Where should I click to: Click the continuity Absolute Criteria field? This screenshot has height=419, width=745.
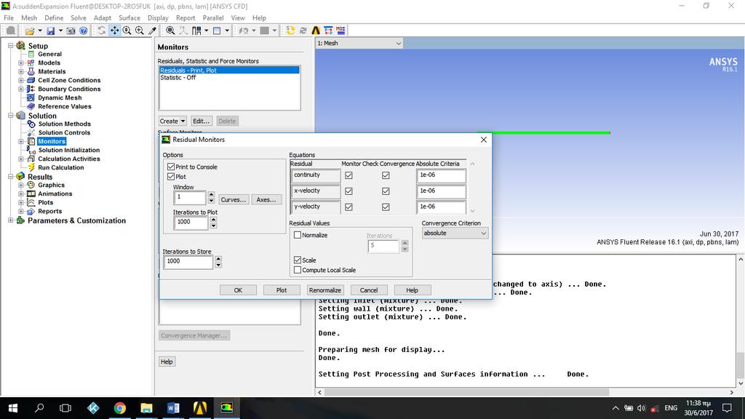[x=441, y=175]
